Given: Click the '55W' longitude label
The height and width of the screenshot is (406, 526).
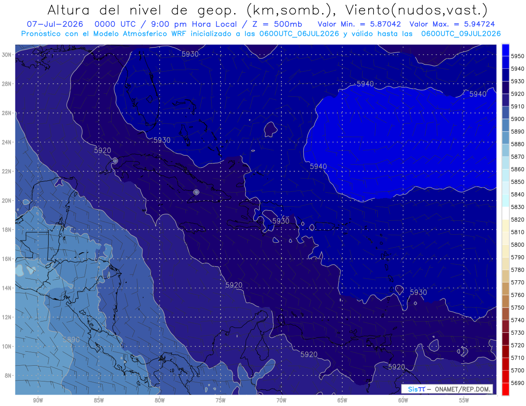Looking at the screenshot, I should 464,400.
